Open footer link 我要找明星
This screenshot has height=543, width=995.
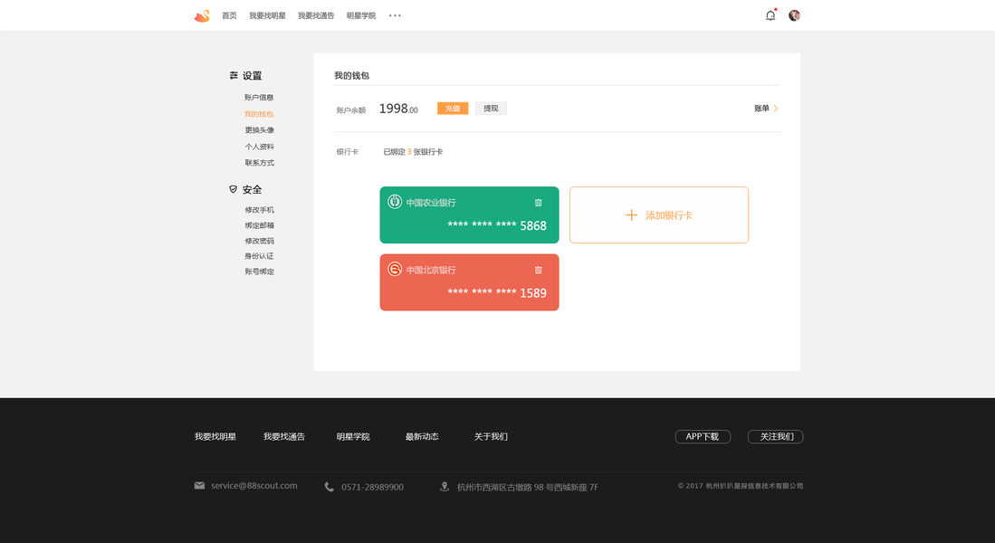pos(215,436)
